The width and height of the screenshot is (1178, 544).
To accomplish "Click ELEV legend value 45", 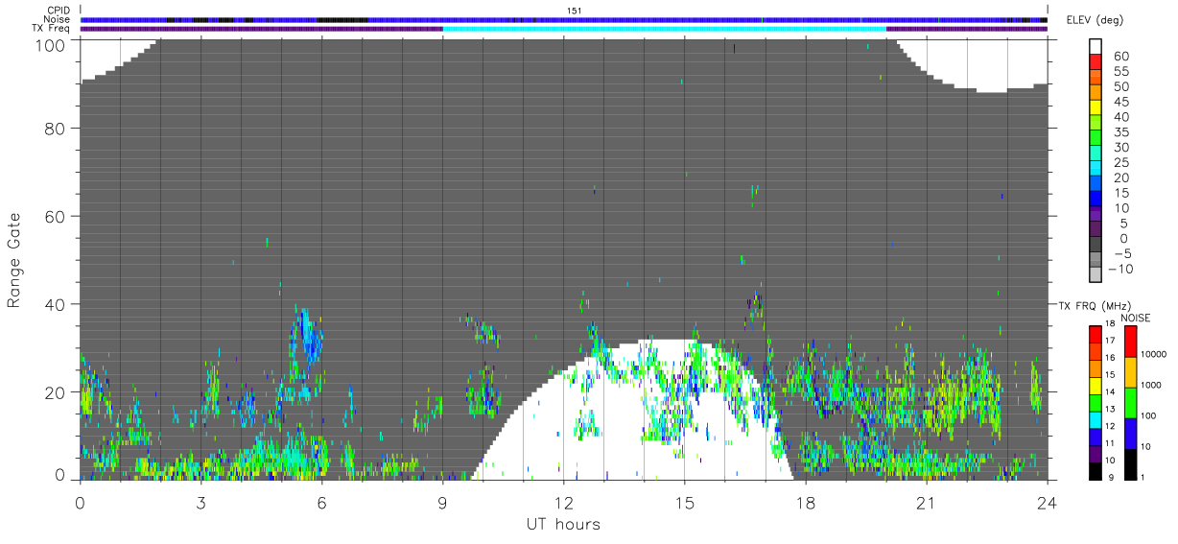I will (x=1120, y=102).
